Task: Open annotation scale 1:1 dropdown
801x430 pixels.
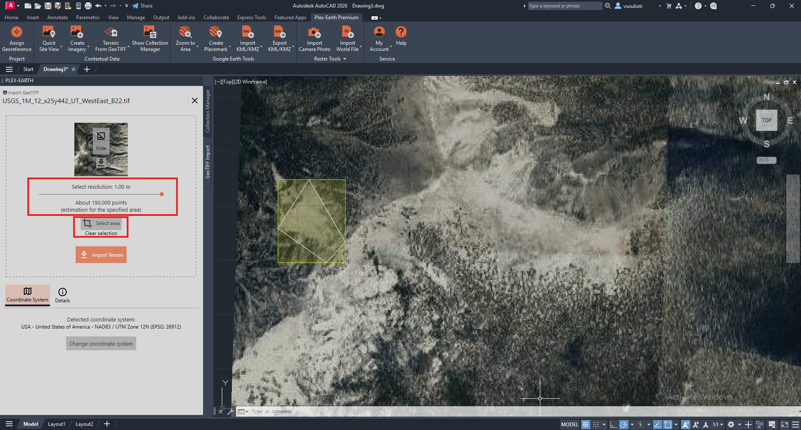Action: (x=718, y=424)
